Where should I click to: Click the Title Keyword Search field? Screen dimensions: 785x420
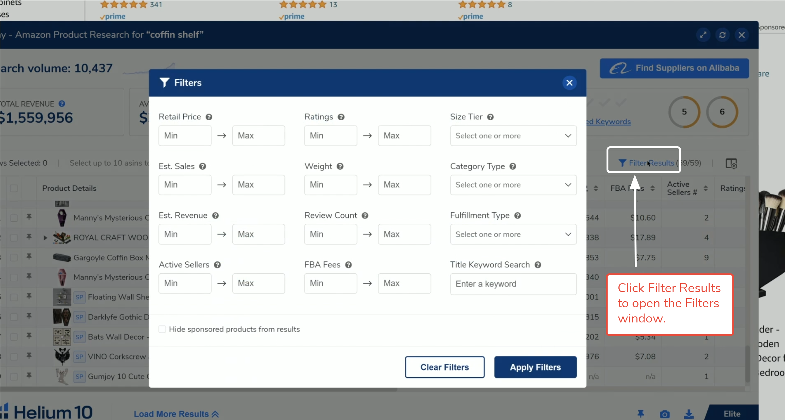click(x=513, y=284)
